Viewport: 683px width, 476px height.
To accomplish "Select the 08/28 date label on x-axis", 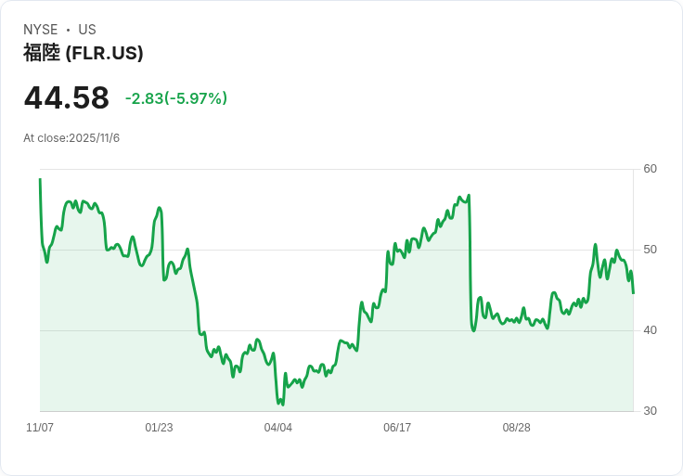I will [x=516, y=428].
